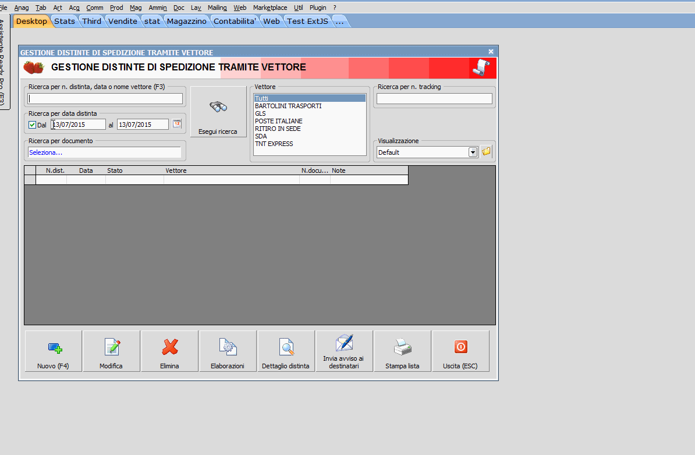This screenshot has width=695, height=455.
Task: Open the Plugin menu
Action: [x=318, y=8]
